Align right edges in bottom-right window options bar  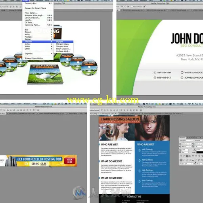(117, 110)
